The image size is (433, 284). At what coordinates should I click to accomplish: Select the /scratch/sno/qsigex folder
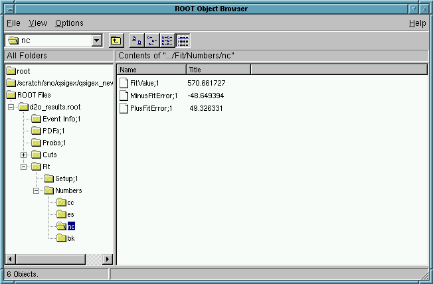point(60,83)
